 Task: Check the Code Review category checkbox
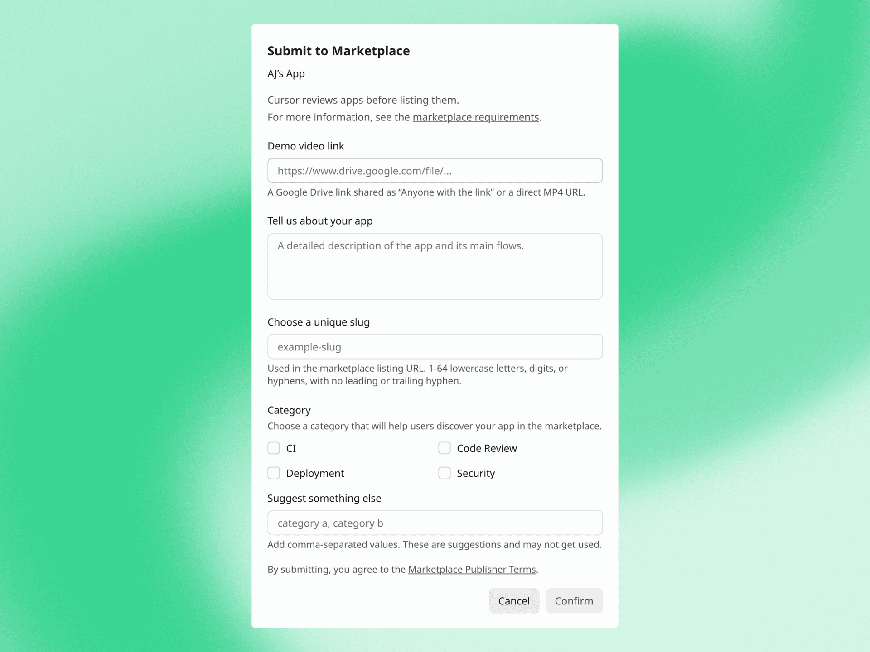tap(445, 448)
